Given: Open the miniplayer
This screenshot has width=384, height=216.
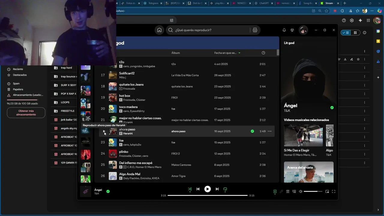Looking at the screenshot, I should pyautogui.click(x=327, y=191).
